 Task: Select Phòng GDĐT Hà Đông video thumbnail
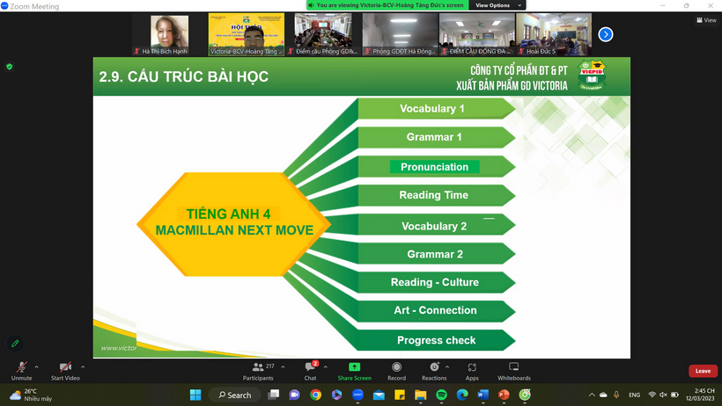[x=400, y=34]
